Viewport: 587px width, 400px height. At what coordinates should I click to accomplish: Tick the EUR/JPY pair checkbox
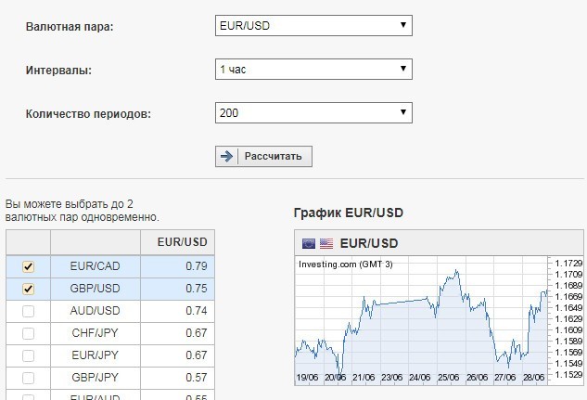28,355
